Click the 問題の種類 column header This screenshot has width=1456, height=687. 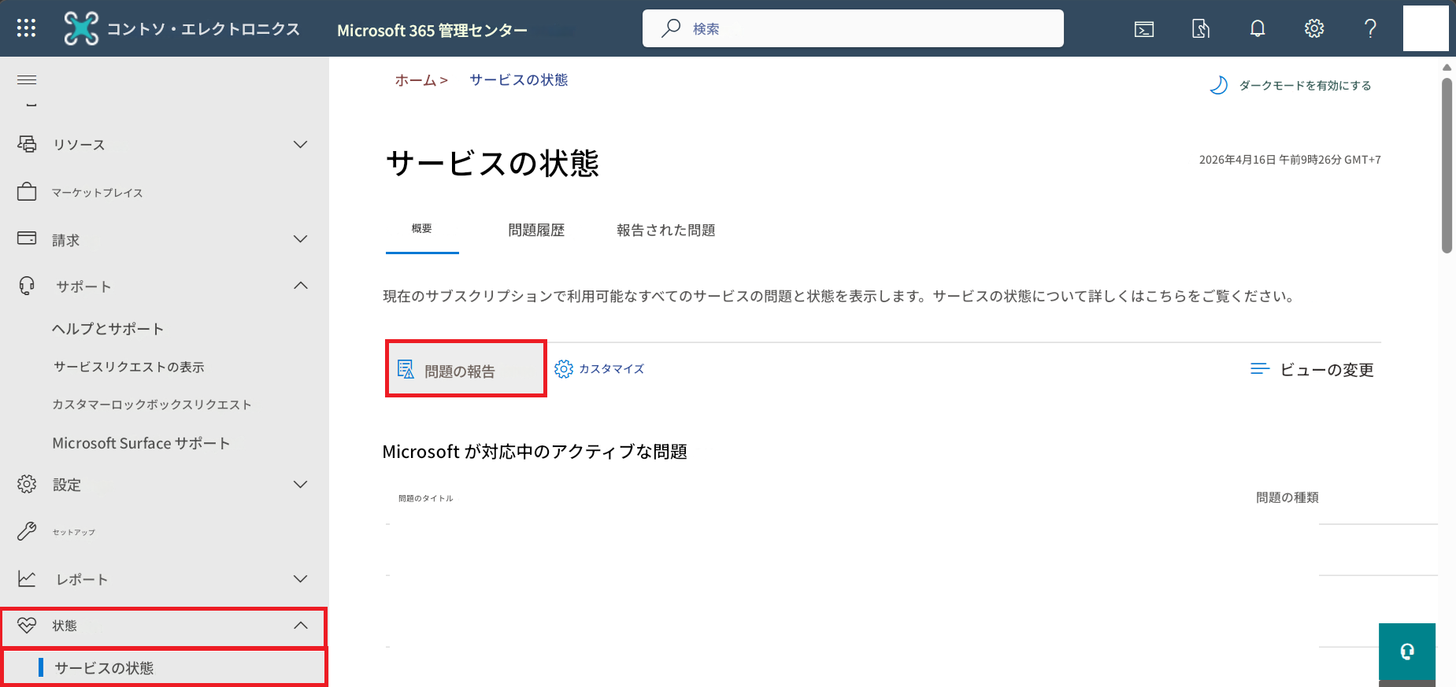(1287, 497)
